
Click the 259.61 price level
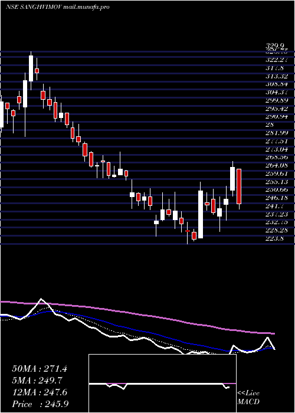(x=277, y=173)
